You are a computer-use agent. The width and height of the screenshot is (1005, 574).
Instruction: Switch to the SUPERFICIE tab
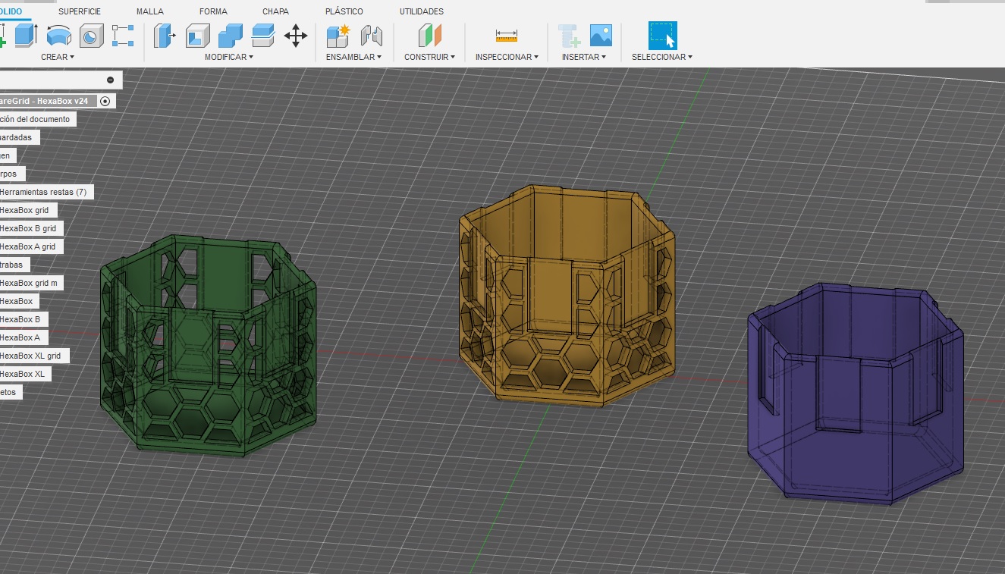pyautogui.click(x=80, y=11)
